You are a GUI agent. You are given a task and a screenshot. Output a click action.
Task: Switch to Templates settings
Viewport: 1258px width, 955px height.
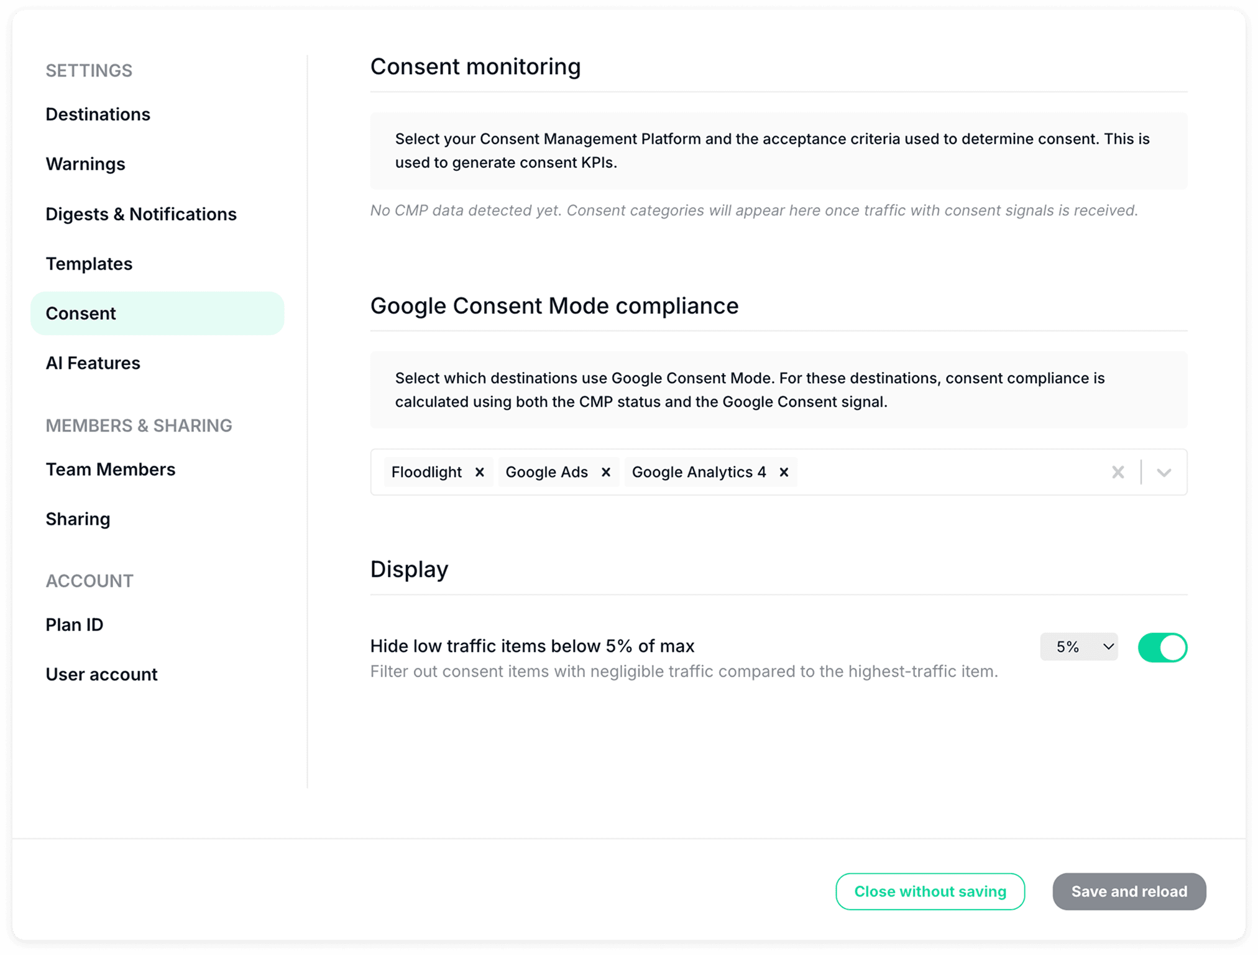89,264
